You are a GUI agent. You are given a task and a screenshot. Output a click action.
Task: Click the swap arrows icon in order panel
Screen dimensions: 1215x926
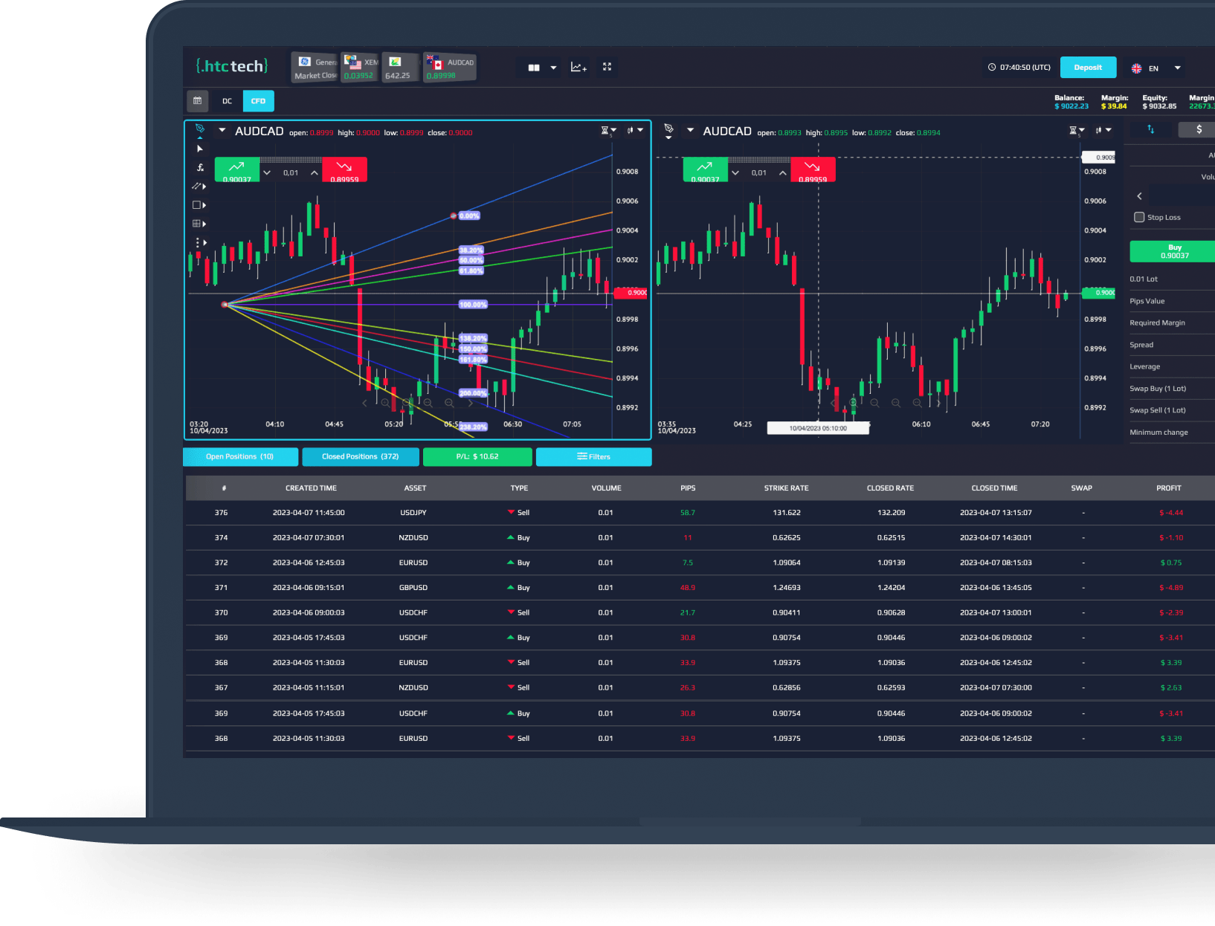1150,129
